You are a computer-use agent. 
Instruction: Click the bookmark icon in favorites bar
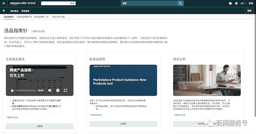[x=4, y=11]
